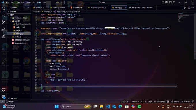
Task: Open the Run menu
Action: tap(39, 2)
